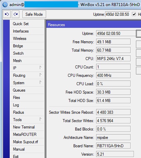Image resolution: width=141 pixels, height=158 pixels.
Task: Click the Free Memory field 49.1 MiB
Action: [113, 42]
